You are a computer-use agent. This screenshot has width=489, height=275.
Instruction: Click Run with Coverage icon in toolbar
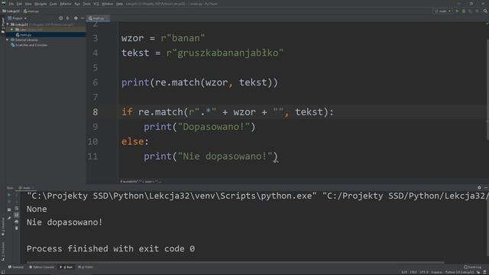click(471, 11)
